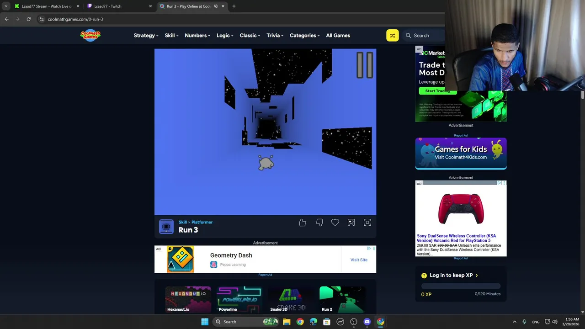Open File Explorer from taskbar
This screenshot has width=585, height=329.
point(287,322)
